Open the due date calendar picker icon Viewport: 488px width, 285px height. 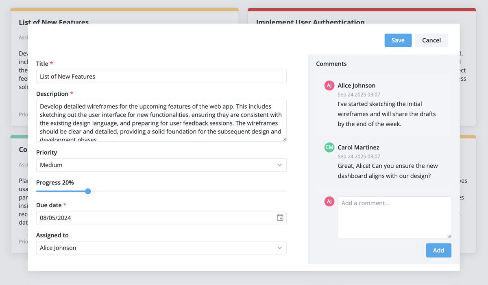coord(280,217)
